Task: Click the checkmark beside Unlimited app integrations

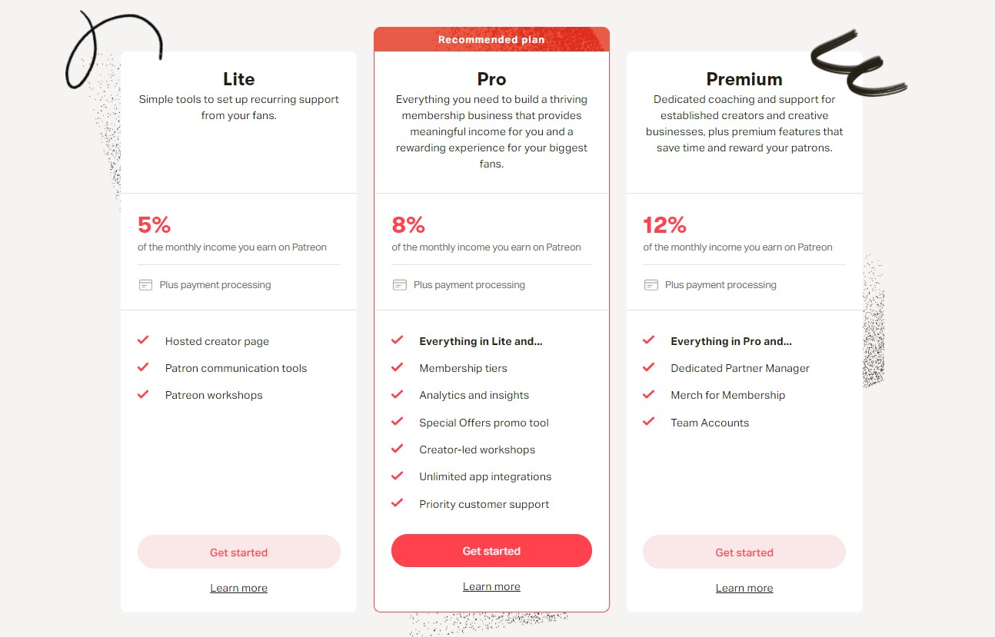Action: 397,476
